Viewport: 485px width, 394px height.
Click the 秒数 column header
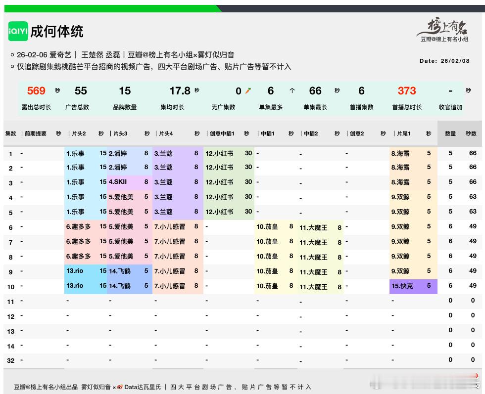click(471, 133)
